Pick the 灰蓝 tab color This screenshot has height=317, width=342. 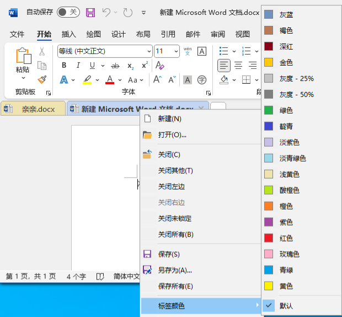tap(302, 14)
